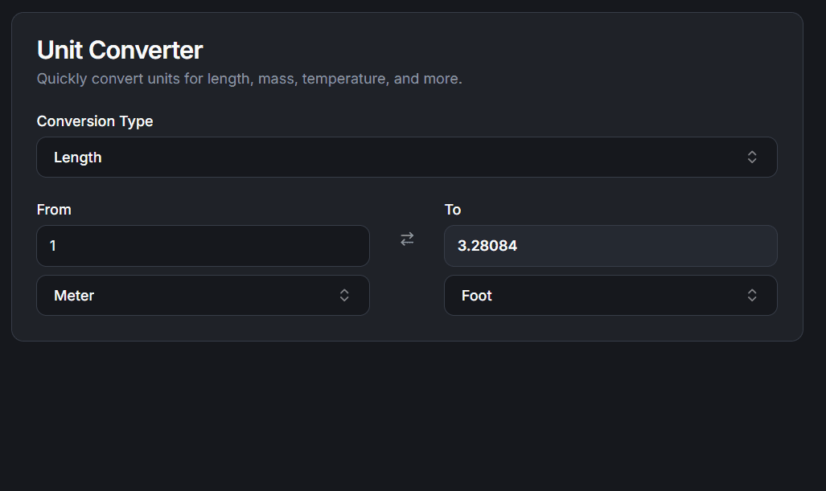Click the "From" label
The image size is (826, 491).
(x=54, y=210)
